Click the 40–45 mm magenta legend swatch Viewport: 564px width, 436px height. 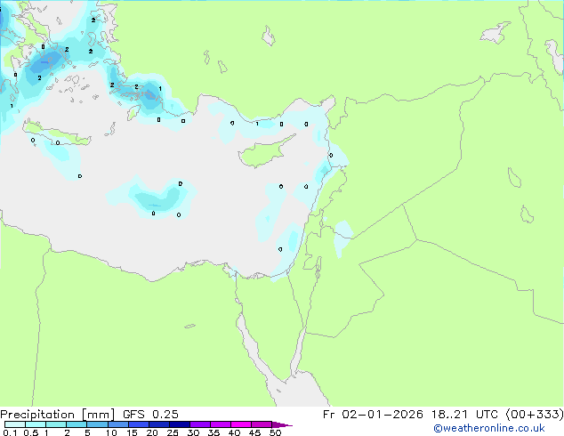point(241,424)
